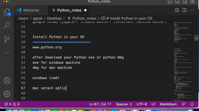Click the www.python.org link text

pos(47,47)
